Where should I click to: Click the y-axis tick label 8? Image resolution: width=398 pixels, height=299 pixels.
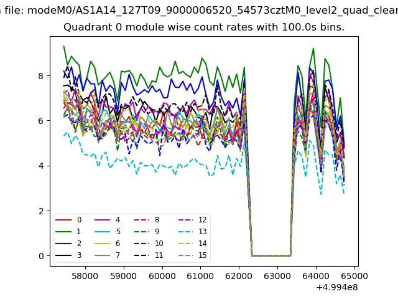(42, 76)
